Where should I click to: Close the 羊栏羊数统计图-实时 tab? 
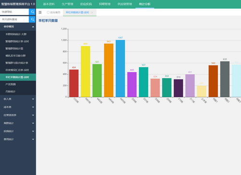pos(92,13)
